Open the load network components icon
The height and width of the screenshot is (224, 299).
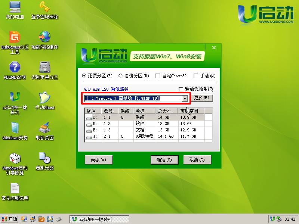(x=44, y=37)
